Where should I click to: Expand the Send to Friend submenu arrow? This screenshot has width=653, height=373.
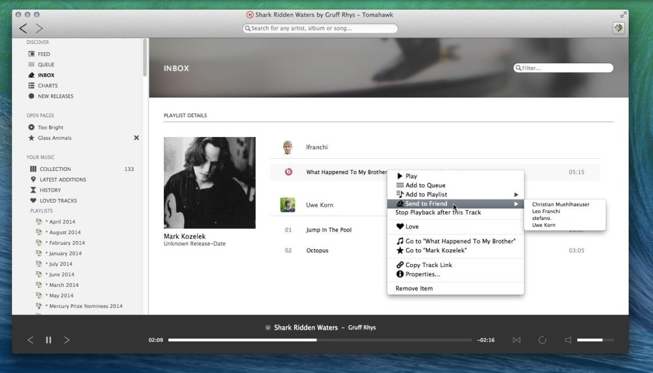coord(516,203)
